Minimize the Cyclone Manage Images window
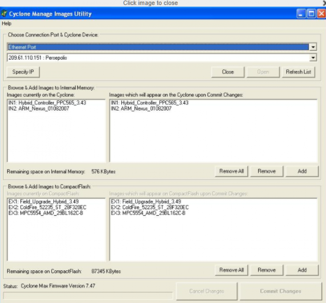Image resolution: width=326 pixels, height=303 pixels. coord(301,14)
